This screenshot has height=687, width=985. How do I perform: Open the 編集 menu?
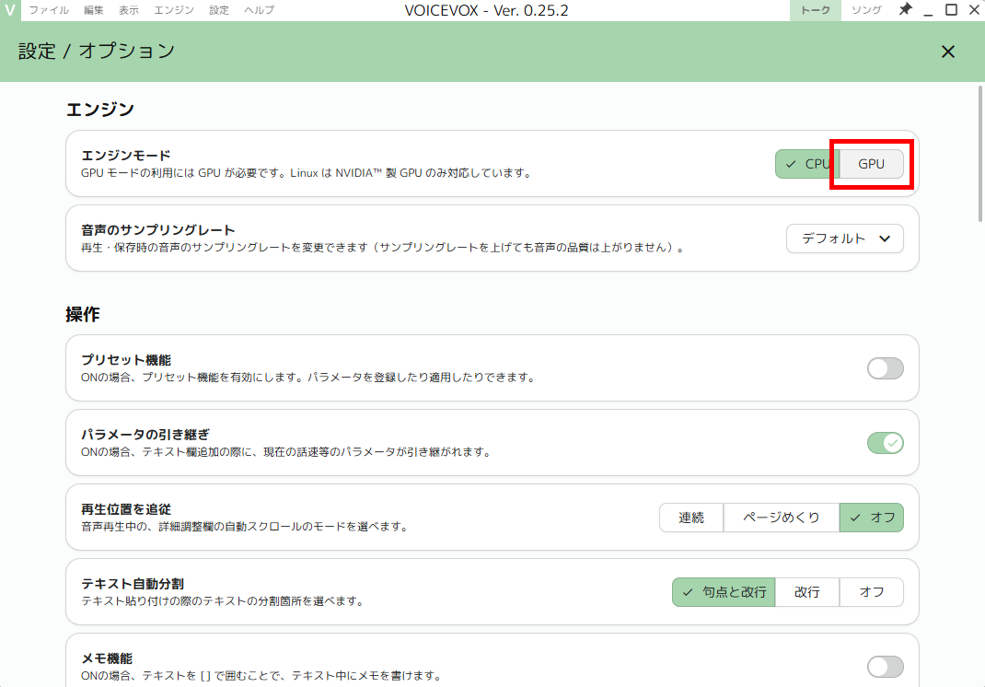tap(94, 10)
